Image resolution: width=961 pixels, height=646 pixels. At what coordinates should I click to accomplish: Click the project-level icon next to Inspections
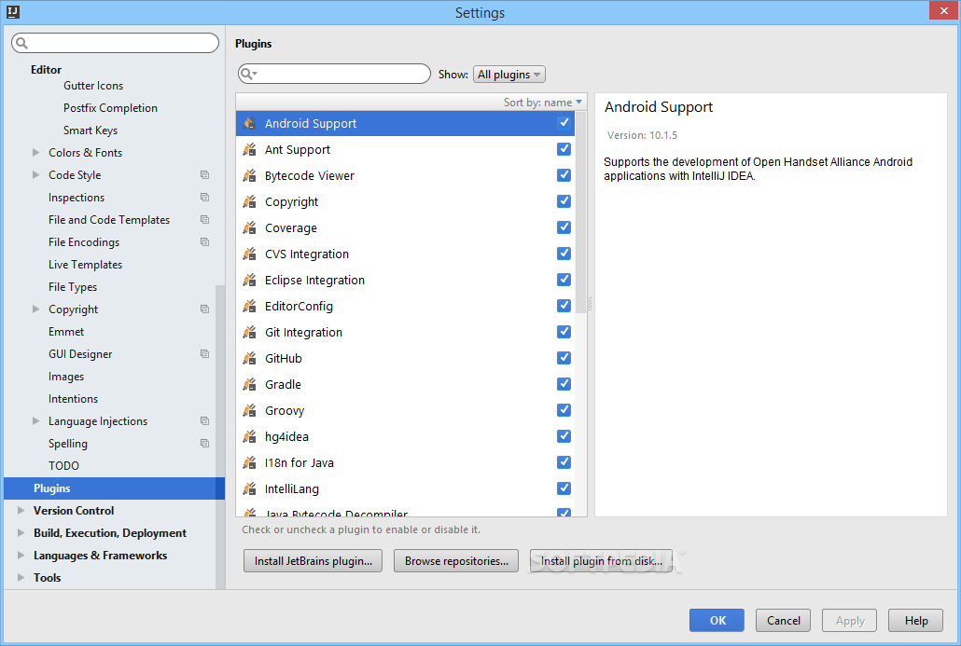(204, 198)
